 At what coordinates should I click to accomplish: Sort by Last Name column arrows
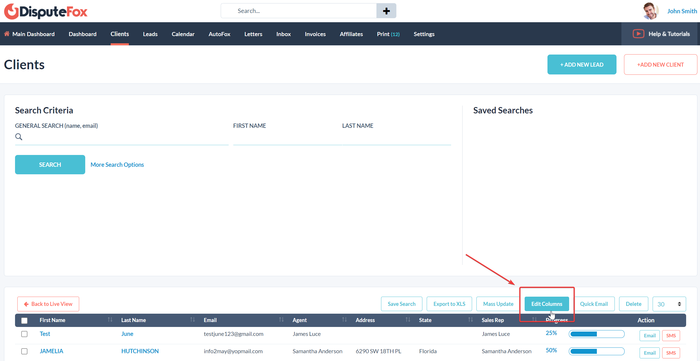192,320
